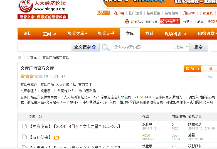This screenshot has height=149, width=217.
Task: Open last poster 越越413 link
Action: pyautogui.click(x=194, y=124)
